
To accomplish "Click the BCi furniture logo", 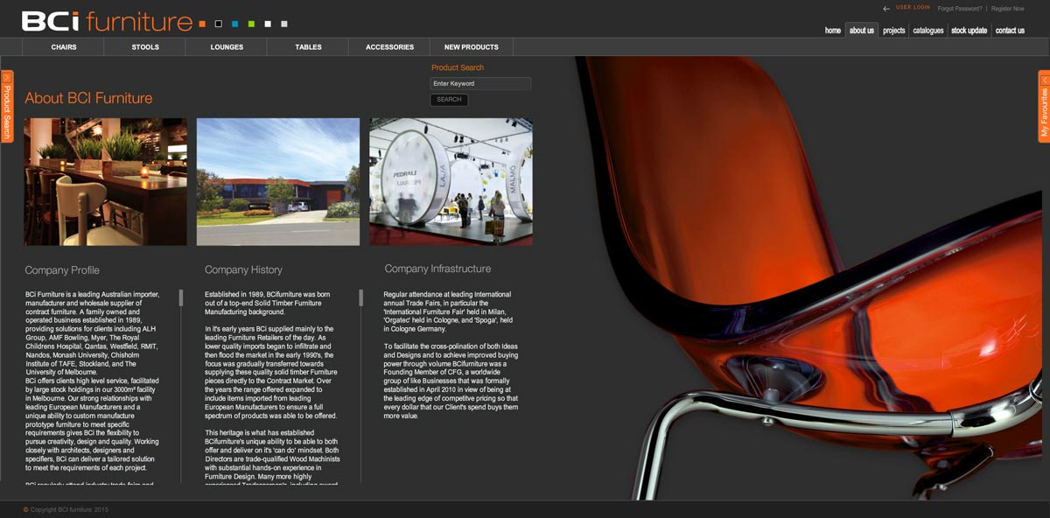I will (x=107, y=21).
